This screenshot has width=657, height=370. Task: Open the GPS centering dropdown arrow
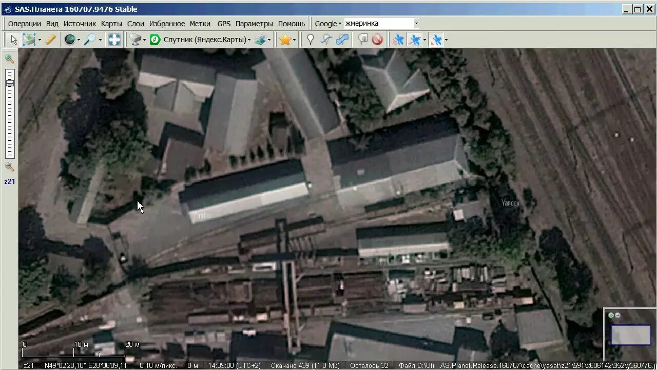click(x=446, y=40)
